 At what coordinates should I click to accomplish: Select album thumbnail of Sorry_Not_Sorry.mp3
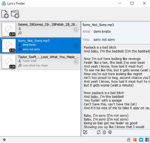click(9, 46)
